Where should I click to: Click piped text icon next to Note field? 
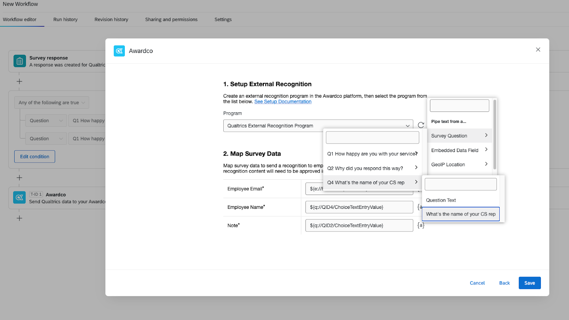pyautogui.click(x=421, y=226)
